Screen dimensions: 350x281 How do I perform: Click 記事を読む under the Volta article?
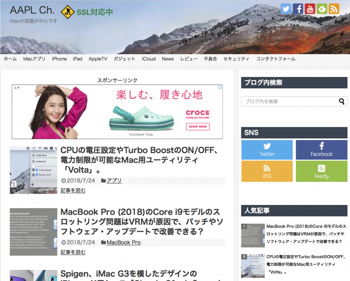[73, 190]
